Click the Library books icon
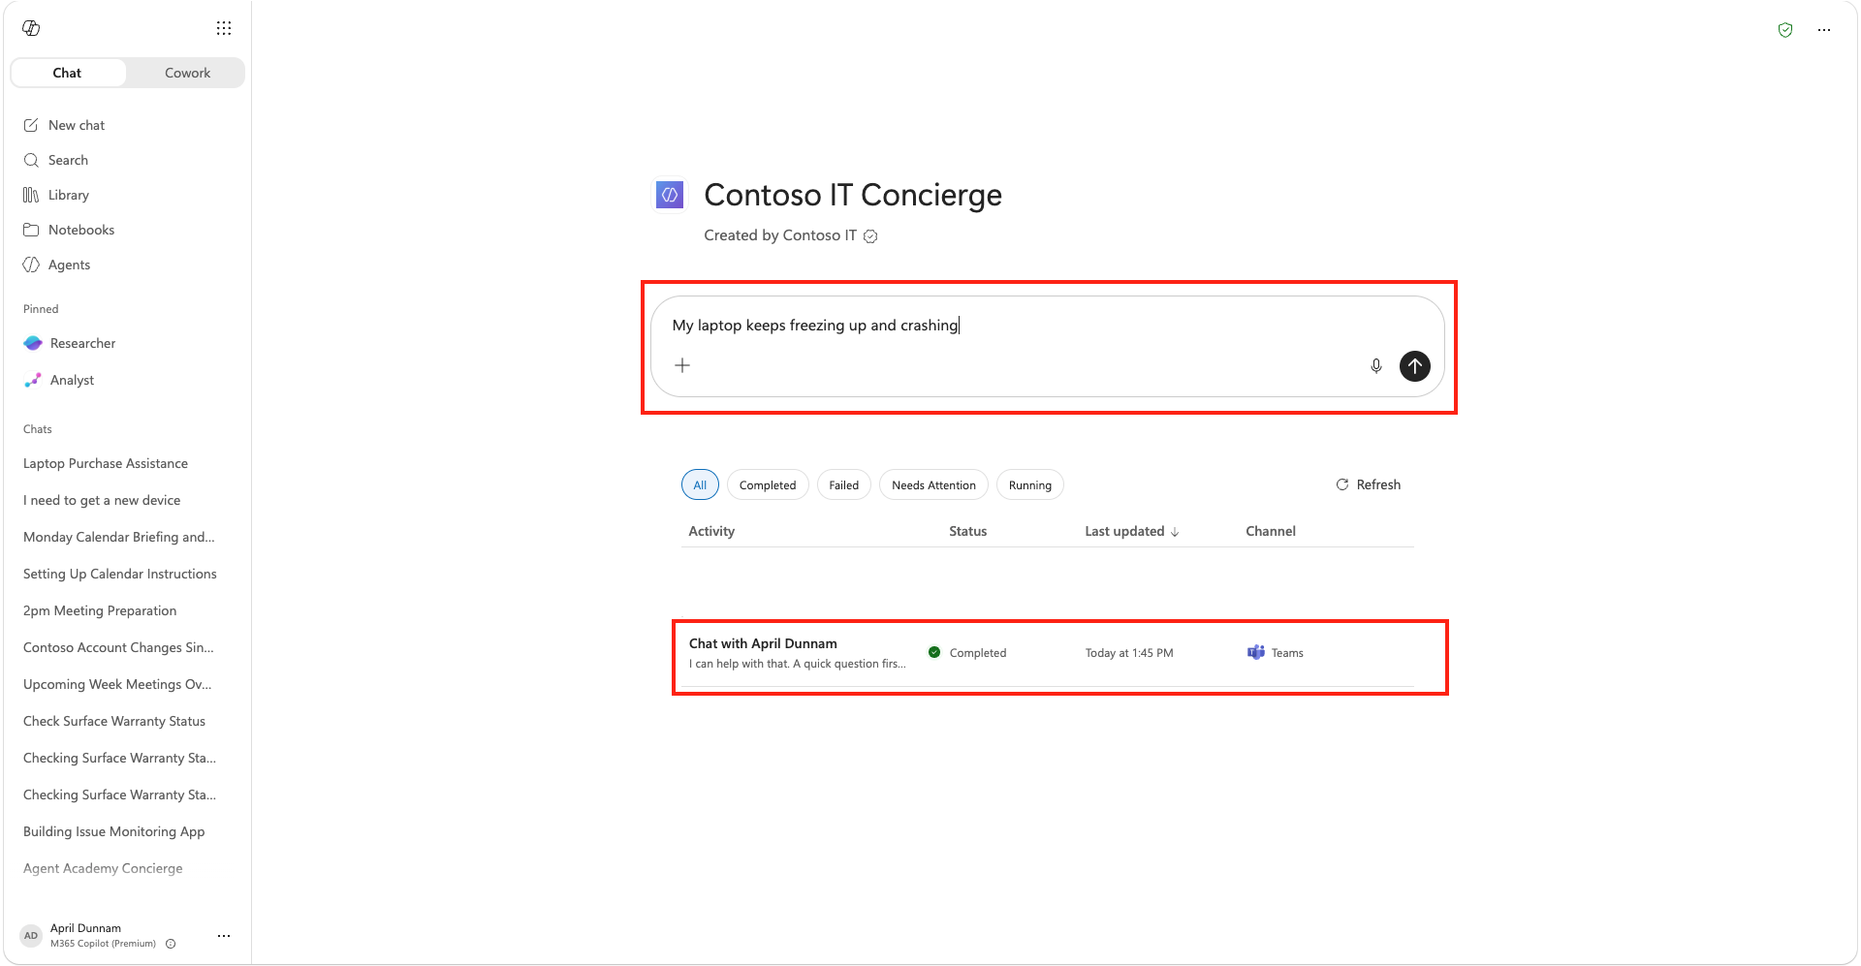The width and height of the screenshot is (1861, 966). (31, 195)
